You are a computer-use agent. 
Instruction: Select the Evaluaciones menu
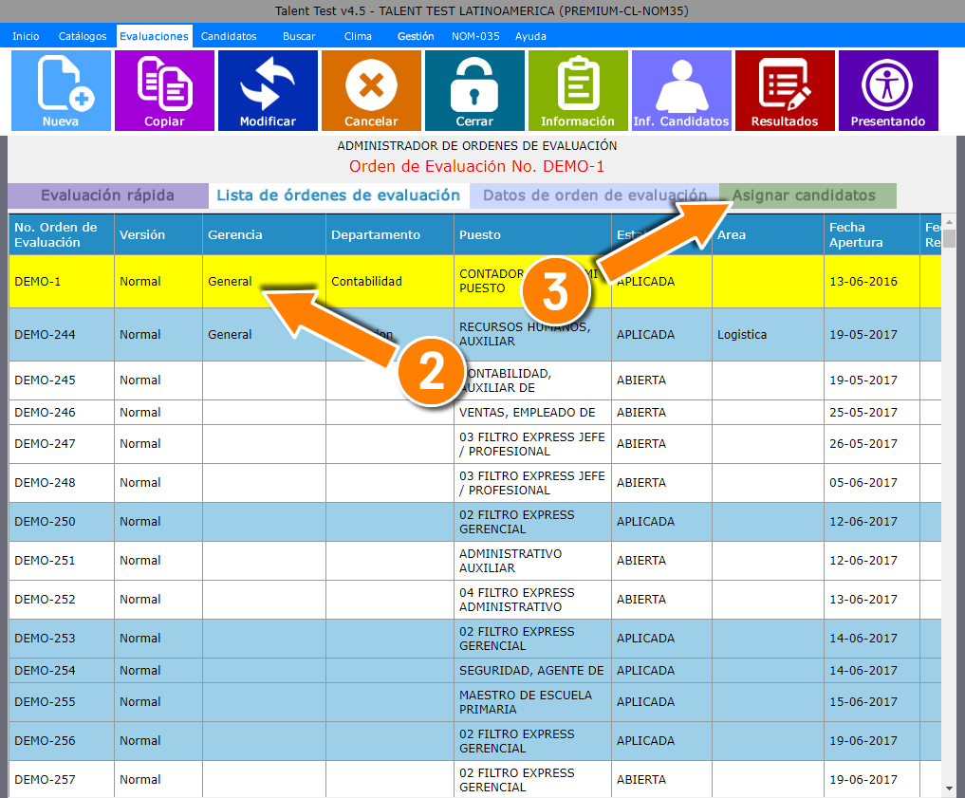point(154,36)
